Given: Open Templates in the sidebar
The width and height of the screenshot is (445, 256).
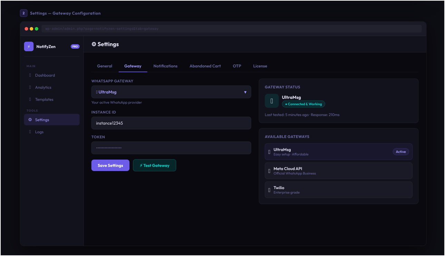Looking at the screenshot, I should pyautogui.click(x=52, y=99).
